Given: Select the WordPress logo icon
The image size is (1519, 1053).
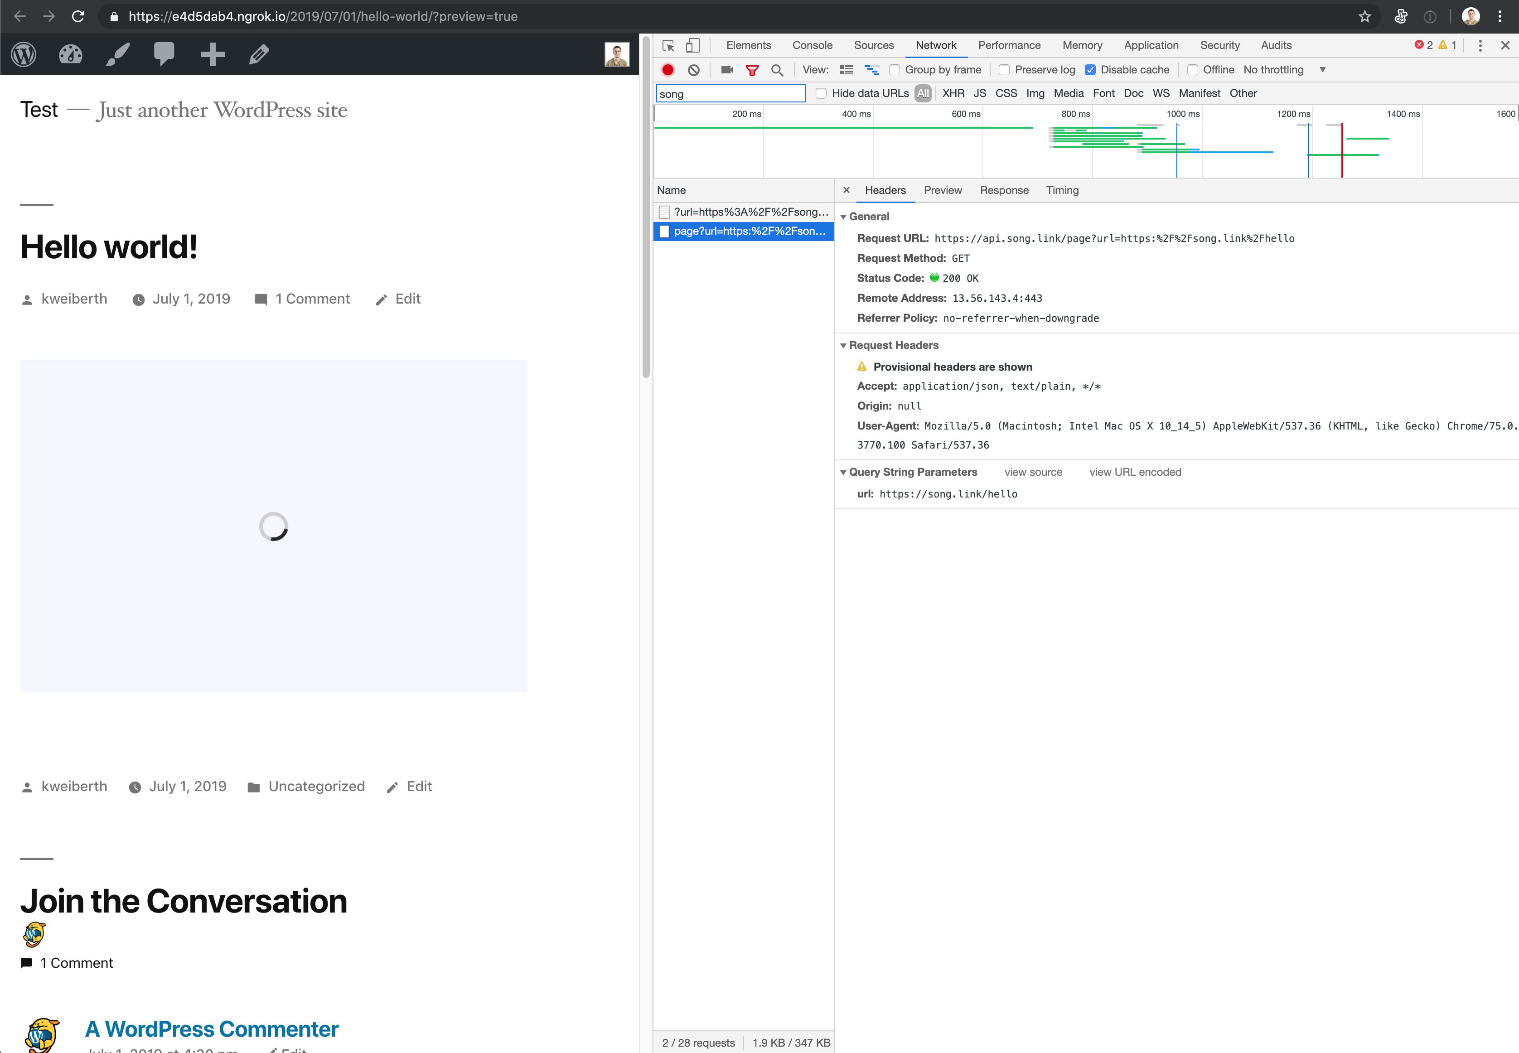Looking at the screenshot, I should 24,54.
